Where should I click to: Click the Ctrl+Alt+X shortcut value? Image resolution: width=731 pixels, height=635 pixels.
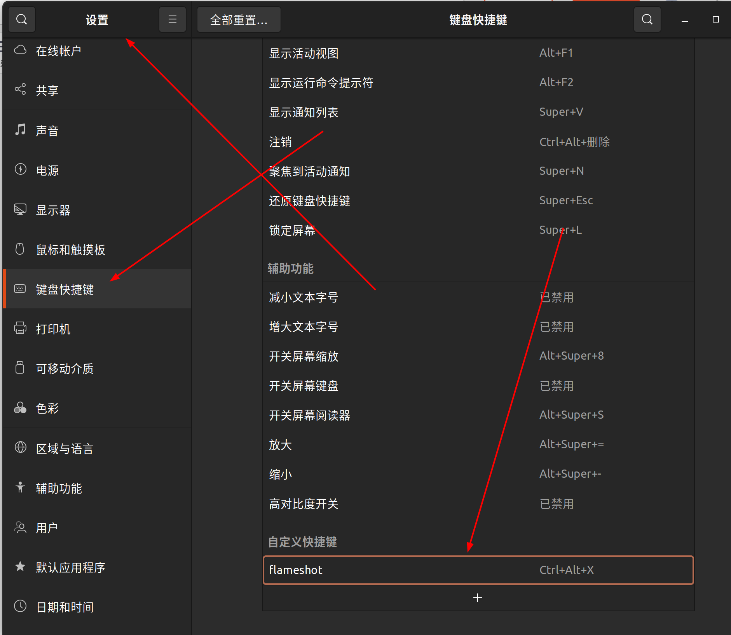coord(566,570)
